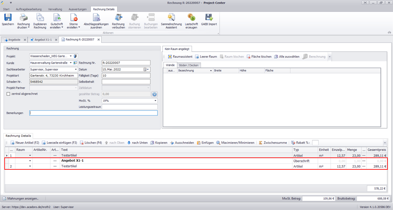Switch to the Böden / Decken tab
The image size is (393, 210).
[189, 65]
